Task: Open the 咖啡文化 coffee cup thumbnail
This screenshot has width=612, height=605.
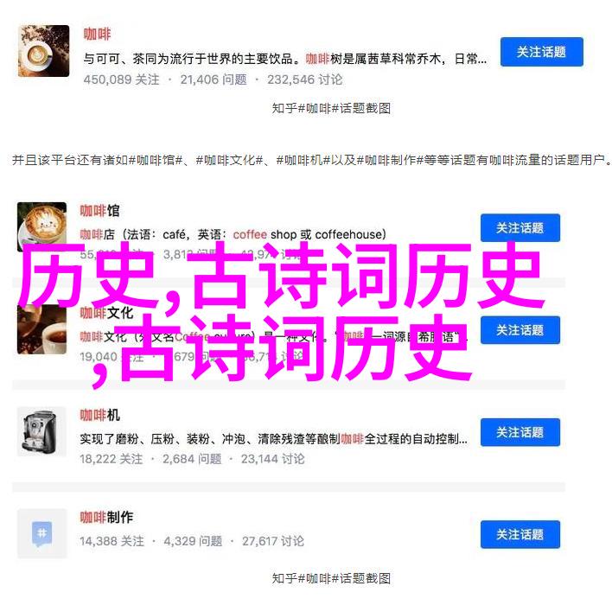Action: [x=41, y=329]
